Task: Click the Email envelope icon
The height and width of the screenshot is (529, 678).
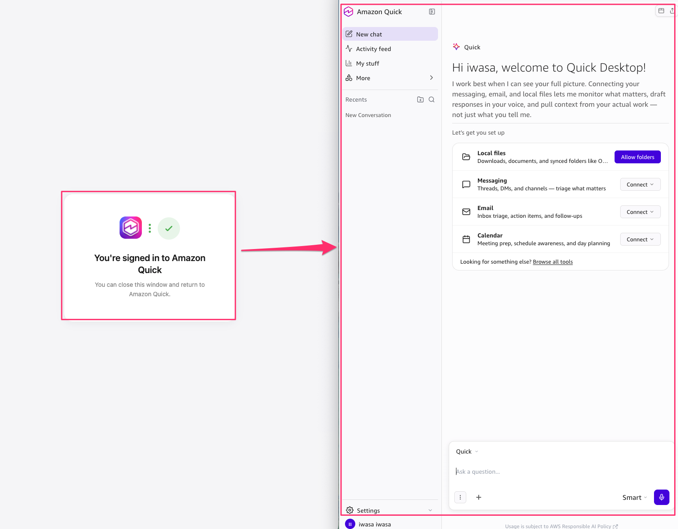Action: coord(466,212)
